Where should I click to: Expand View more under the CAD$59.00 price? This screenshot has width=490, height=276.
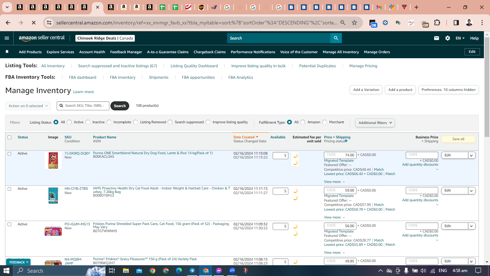[x=334, y=217]
